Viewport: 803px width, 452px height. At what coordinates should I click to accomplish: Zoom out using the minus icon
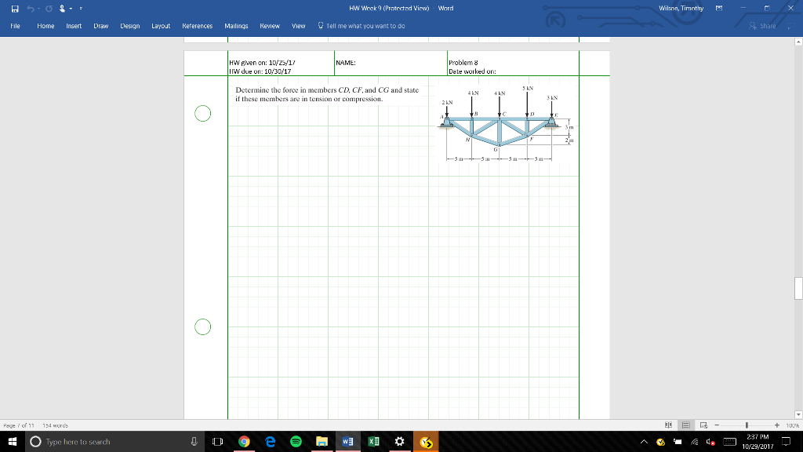tap(716, 425)
